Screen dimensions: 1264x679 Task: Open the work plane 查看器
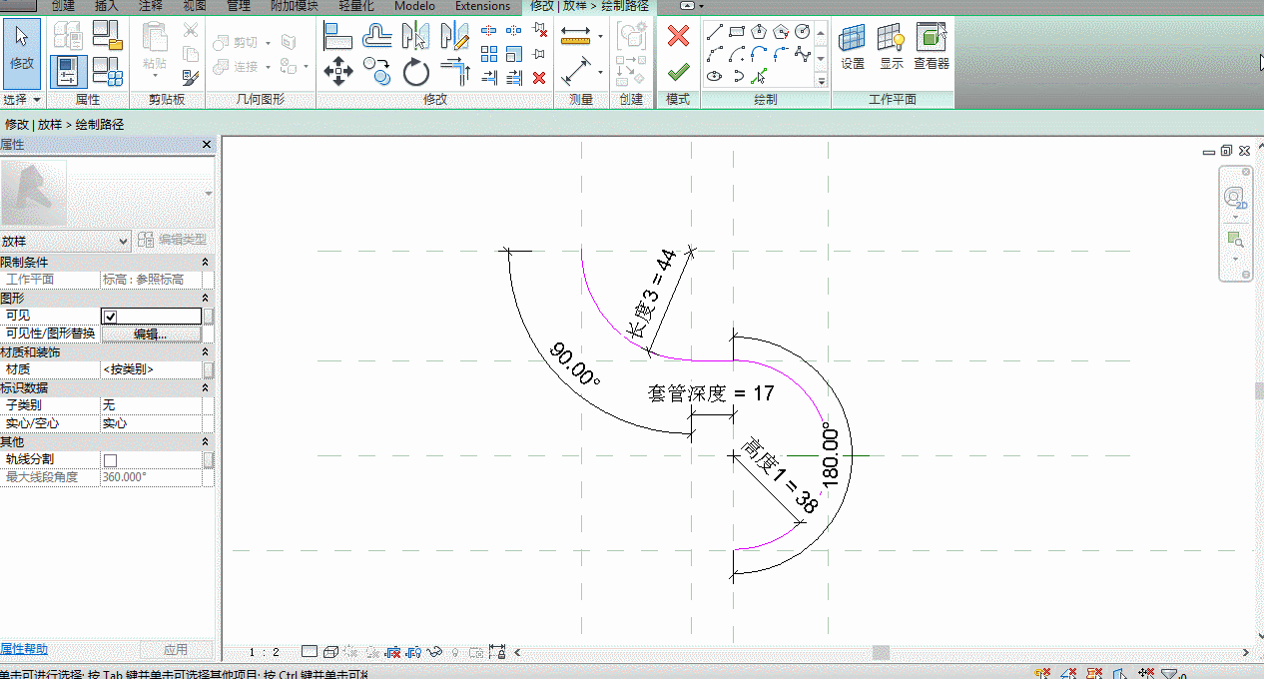932,47
